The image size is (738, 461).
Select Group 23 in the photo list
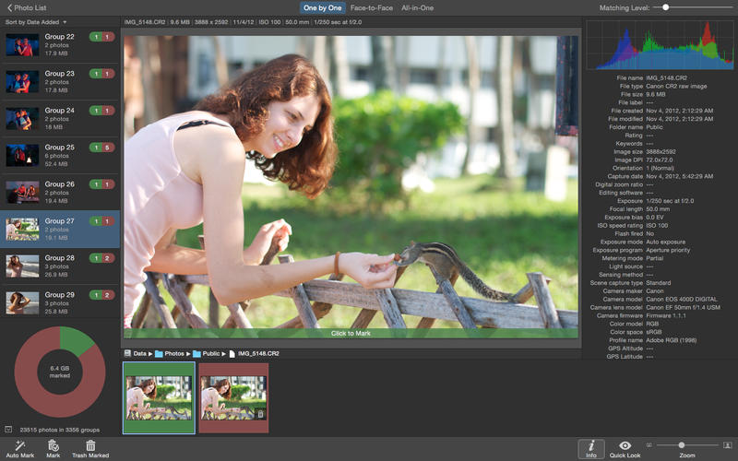point(60,81)
